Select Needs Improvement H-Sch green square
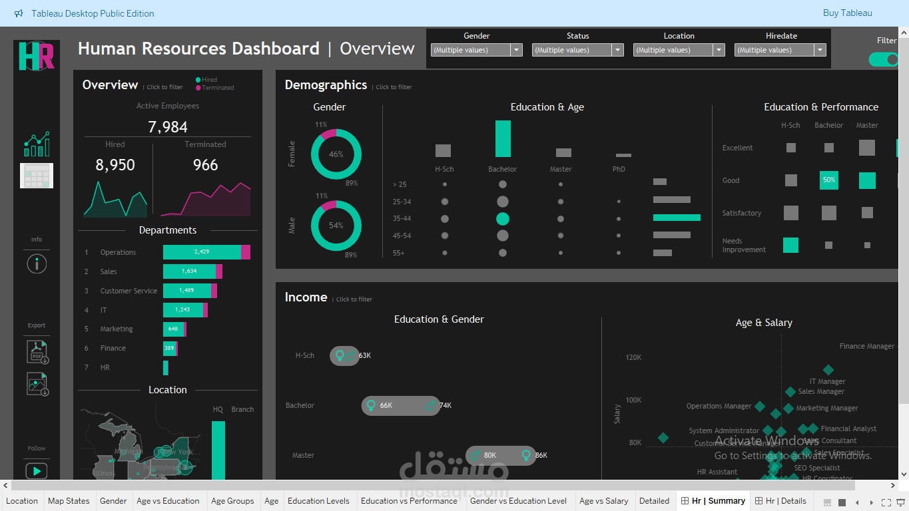909x511 pixels. [790, 245]
